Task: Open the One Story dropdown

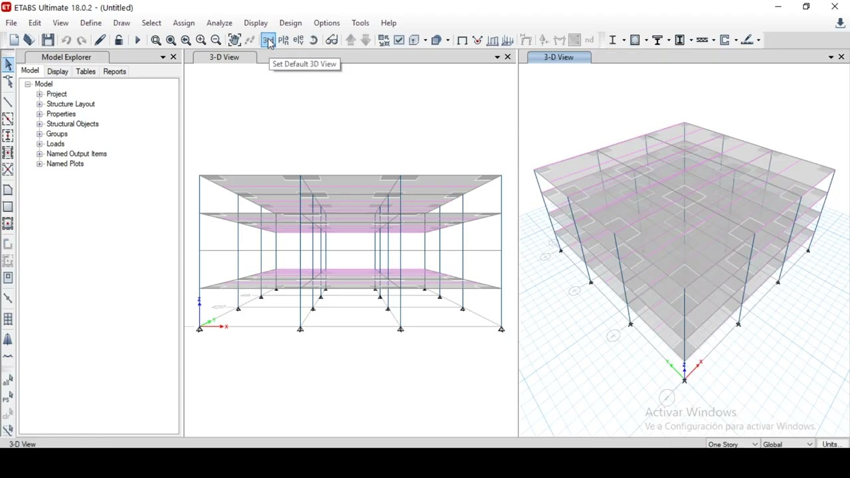Action: (x=732, y=444)
